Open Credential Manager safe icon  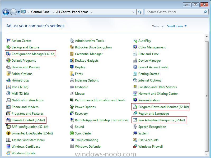72,54
